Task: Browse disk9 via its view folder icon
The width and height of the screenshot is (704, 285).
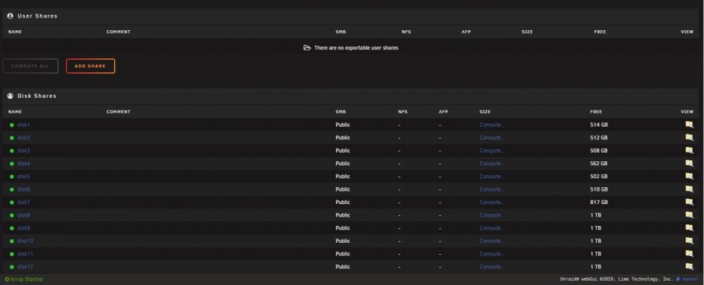Action: tap(689, 228)
